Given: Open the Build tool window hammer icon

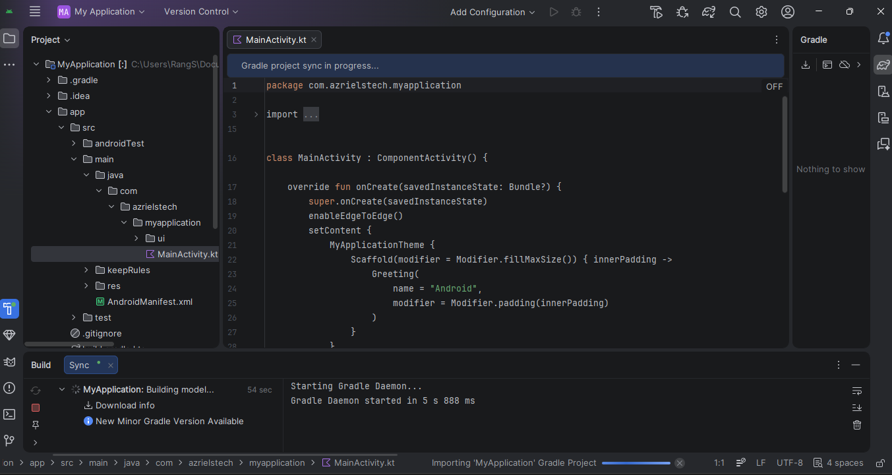Looking at the screenshot, I should click(9, 308).
